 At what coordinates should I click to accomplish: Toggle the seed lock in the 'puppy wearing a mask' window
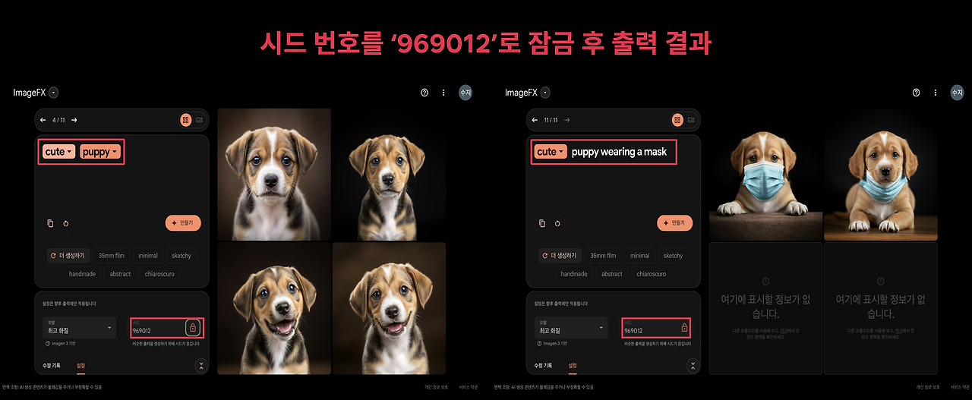pos(684,328)
